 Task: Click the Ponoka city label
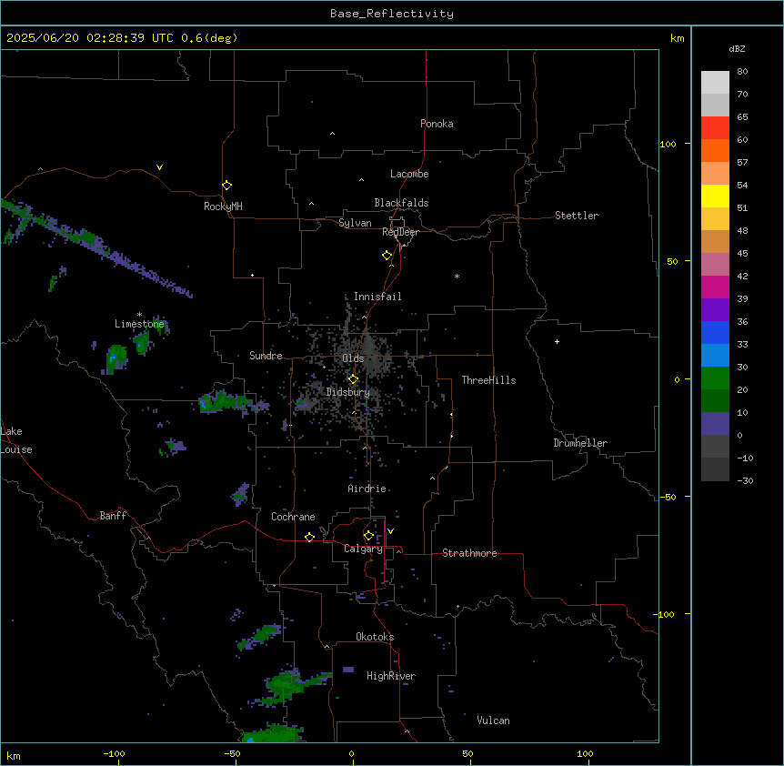(x=437, y=124)
